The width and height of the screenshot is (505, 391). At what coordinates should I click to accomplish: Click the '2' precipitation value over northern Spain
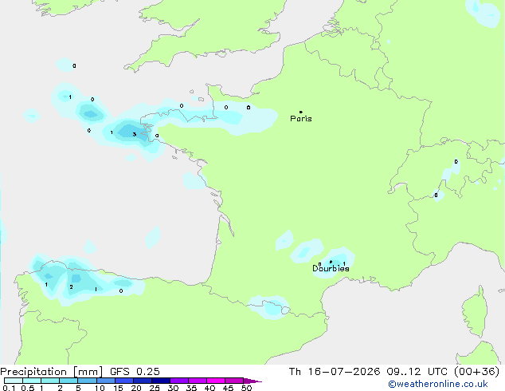pyautogui.click(x=71, y=286)
